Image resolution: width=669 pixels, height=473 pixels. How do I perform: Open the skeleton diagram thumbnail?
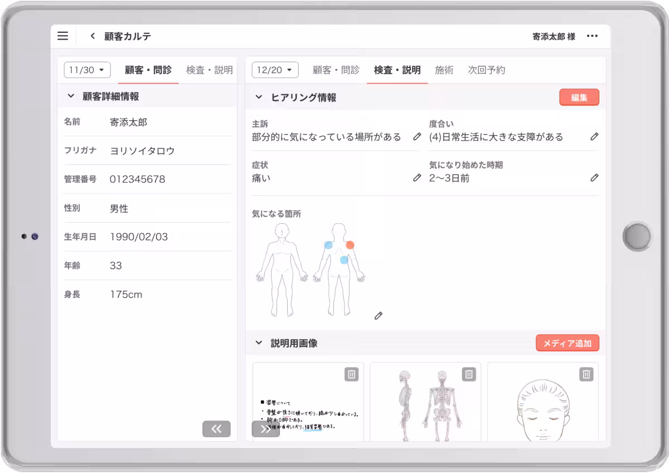pos(425,407)
